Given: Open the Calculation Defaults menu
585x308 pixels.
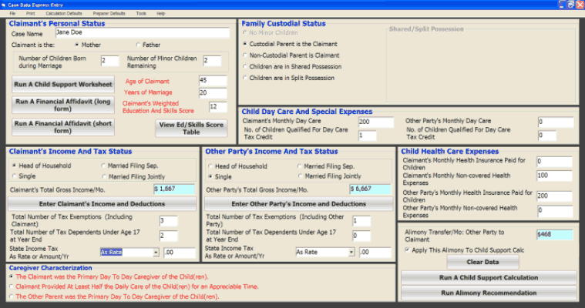Looking at the screenshot, I should coord(64,14).
